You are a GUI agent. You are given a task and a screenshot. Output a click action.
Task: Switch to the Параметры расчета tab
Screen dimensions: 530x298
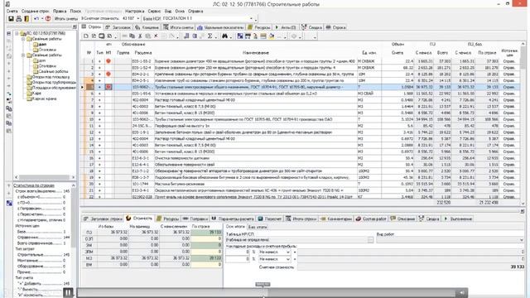coord(232,219)
